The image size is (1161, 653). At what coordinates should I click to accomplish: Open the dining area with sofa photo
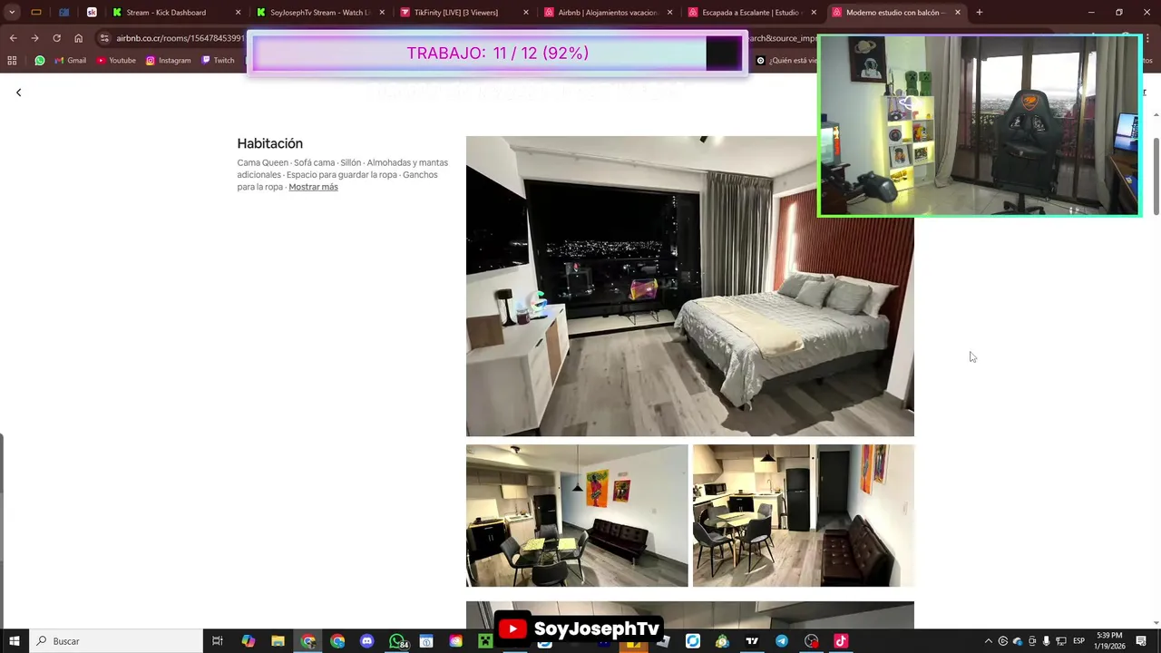(x=577, y=515)
